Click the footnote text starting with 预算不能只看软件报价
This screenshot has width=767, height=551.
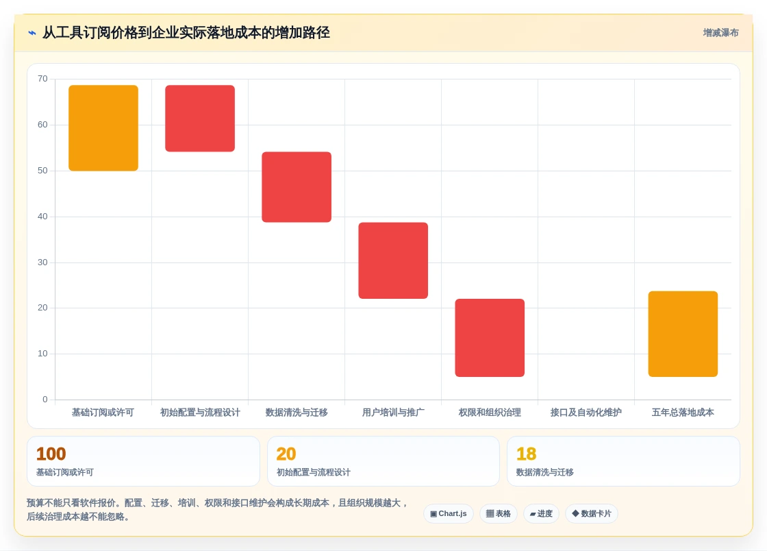tap(217, 510)
